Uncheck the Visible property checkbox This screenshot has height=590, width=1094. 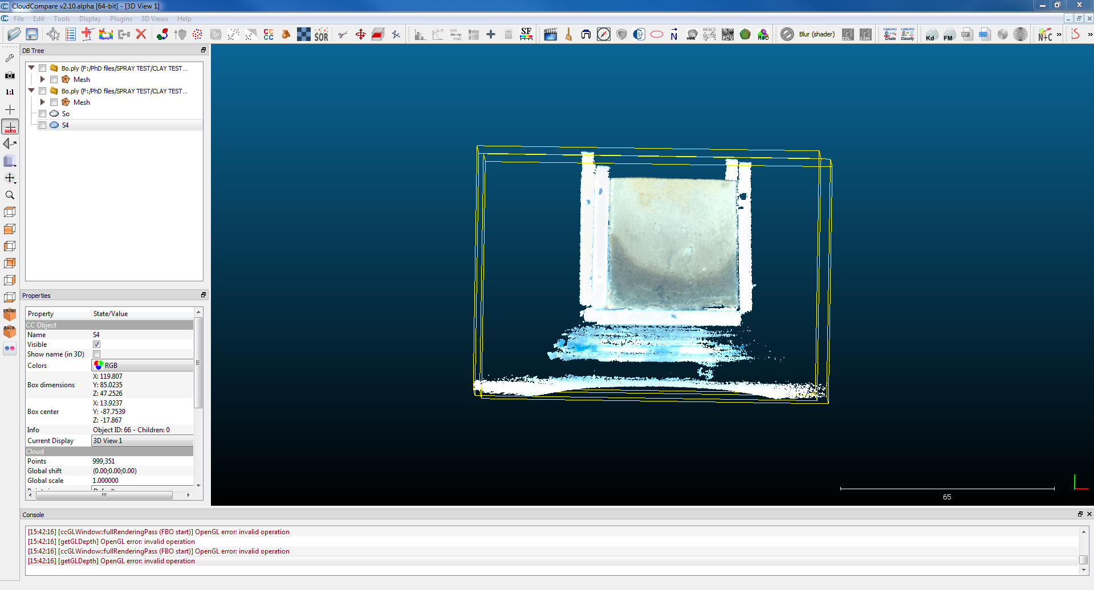(x=96, y=344)
